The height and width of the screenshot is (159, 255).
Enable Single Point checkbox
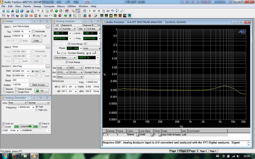pos(16,92)
